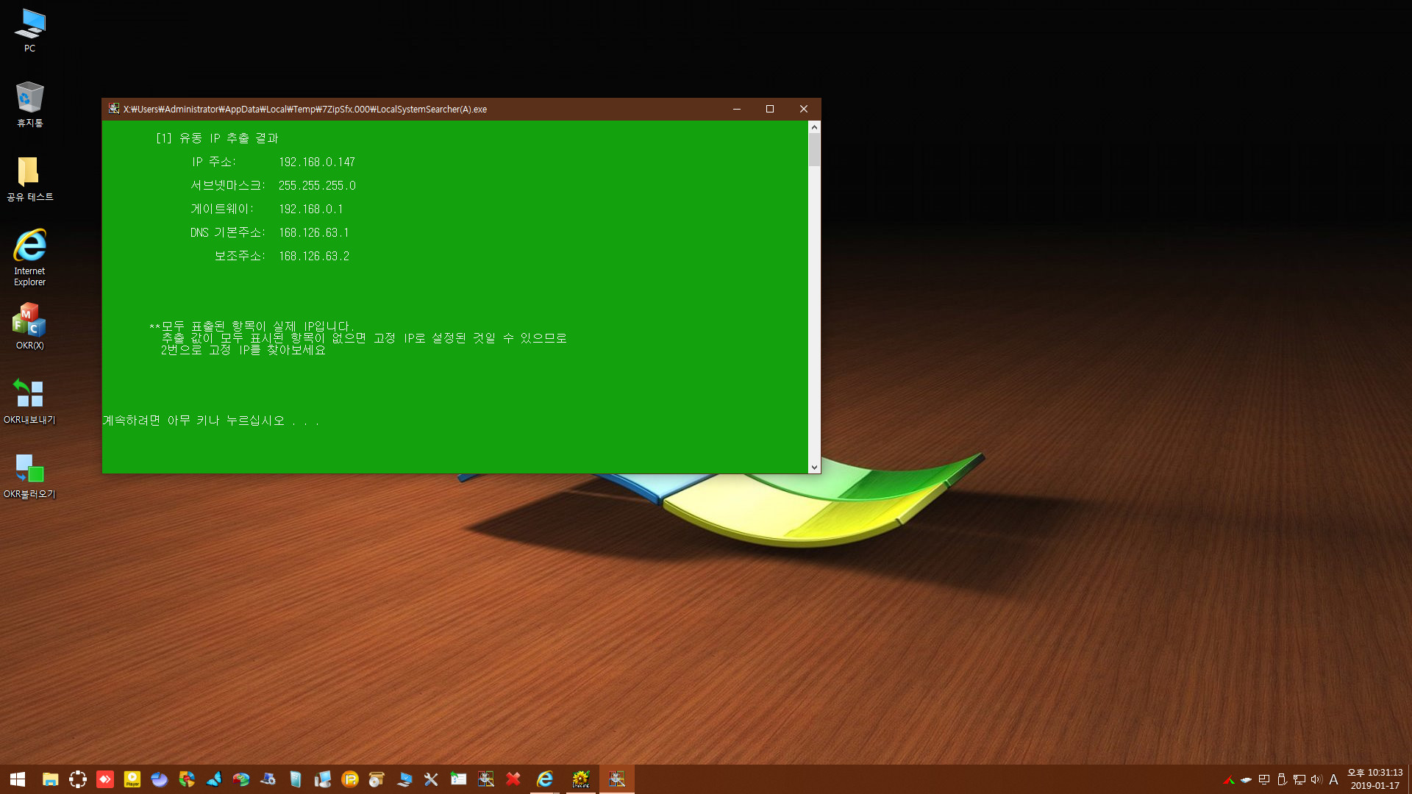Click the gateway value 192.168.0.1
Screen dimensions: 1412x794
click(x=310, y=209)
